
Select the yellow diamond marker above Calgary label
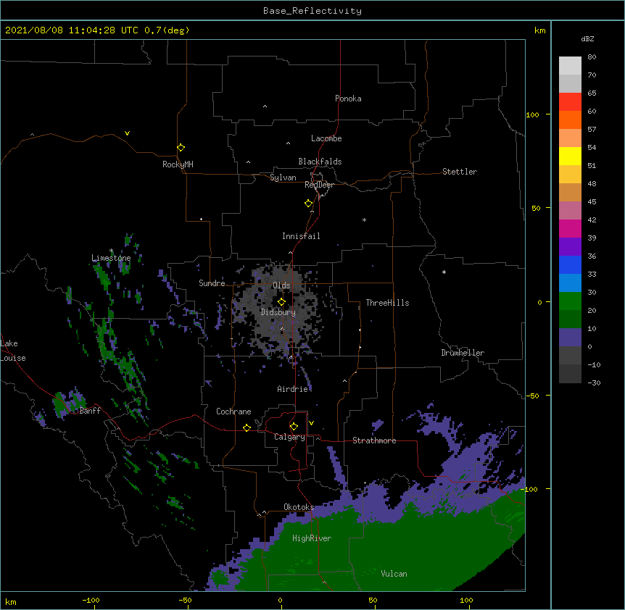click(x=294, y=427)
